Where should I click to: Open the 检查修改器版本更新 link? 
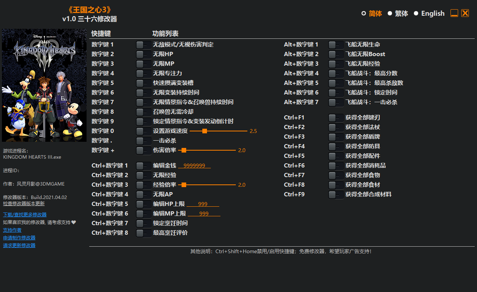click(x=24, y=204)
